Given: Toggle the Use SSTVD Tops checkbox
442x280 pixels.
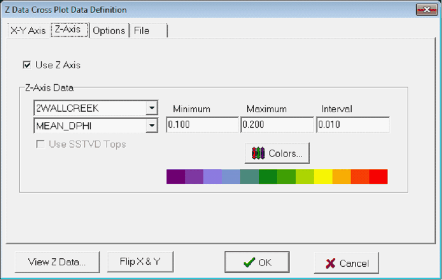Looking at the screenshot, I should tap(40, 145).
